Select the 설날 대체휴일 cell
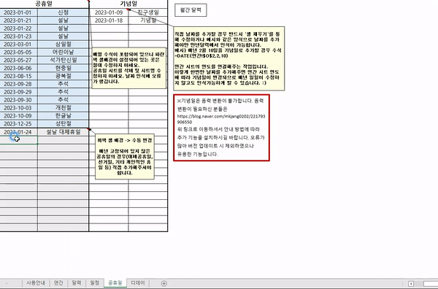438x289 pixels. tap(63, 132)
